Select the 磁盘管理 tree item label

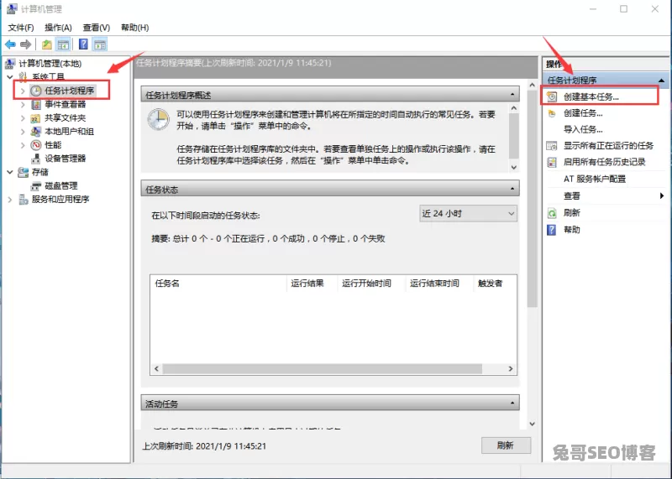(61, 185)
